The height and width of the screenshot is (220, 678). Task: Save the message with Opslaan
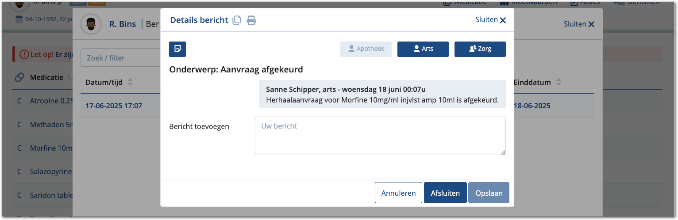click(x=489, y=193)
